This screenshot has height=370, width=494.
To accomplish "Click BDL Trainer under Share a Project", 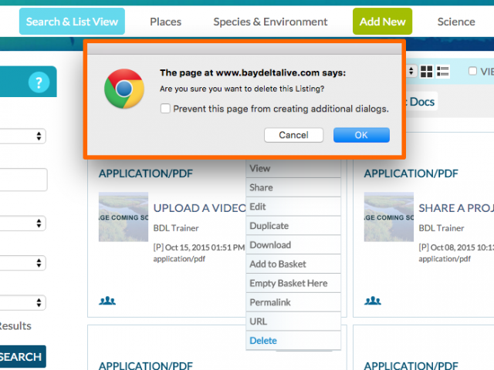I will point(442,228).
